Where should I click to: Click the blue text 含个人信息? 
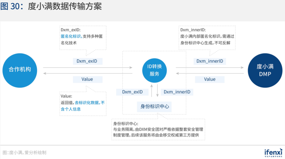(x=71, y=109)
